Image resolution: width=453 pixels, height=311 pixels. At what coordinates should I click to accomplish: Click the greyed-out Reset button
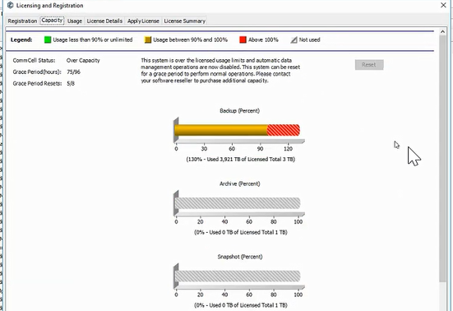(x=369, y=65)
